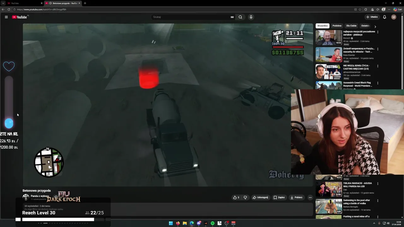Open Windows Start menu

pyautogui.click(x=171, y=223)
